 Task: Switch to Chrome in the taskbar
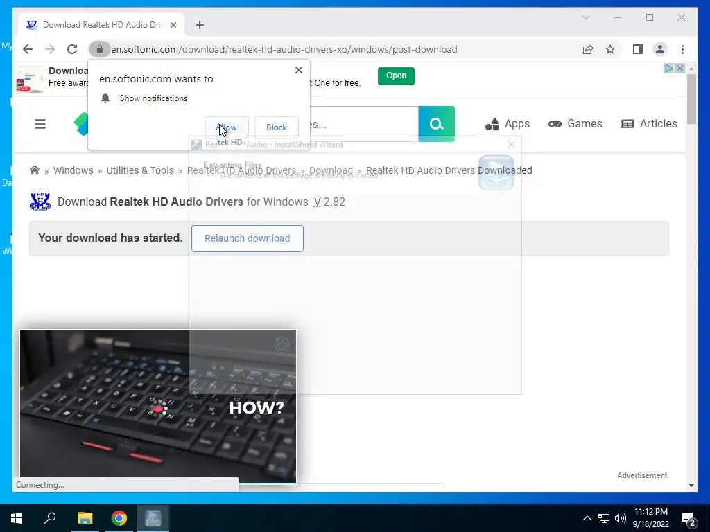tap(119, 518)
